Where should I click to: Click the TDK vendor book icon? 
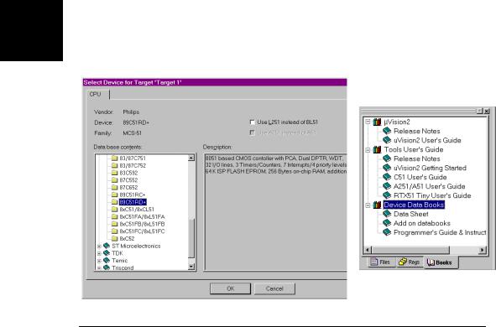click(x=107, y=252)
